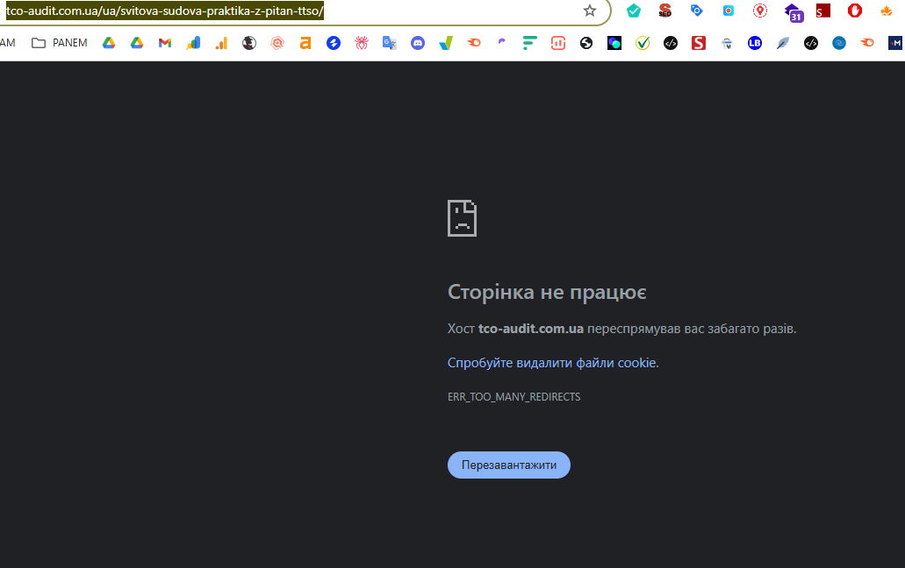This screenshot has height=568, width=905.
Task: Open the orange leaf extension icon
Action: coord(887,11)
